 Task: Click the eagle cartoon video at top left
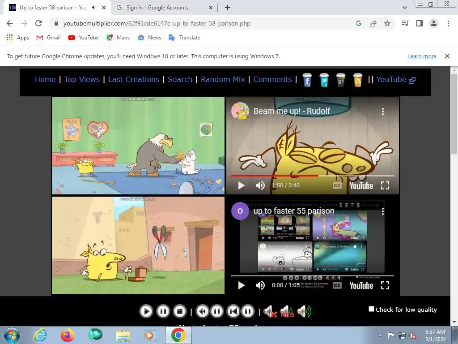138,146
